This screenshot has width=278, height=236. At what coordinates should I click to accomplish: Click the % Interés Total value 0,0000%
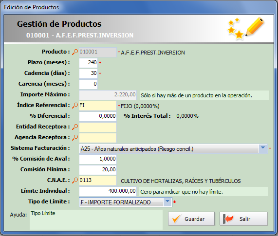click(x=187, y=116)
